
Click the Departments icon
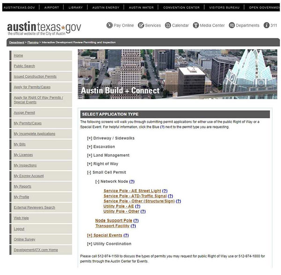point(232,25)
